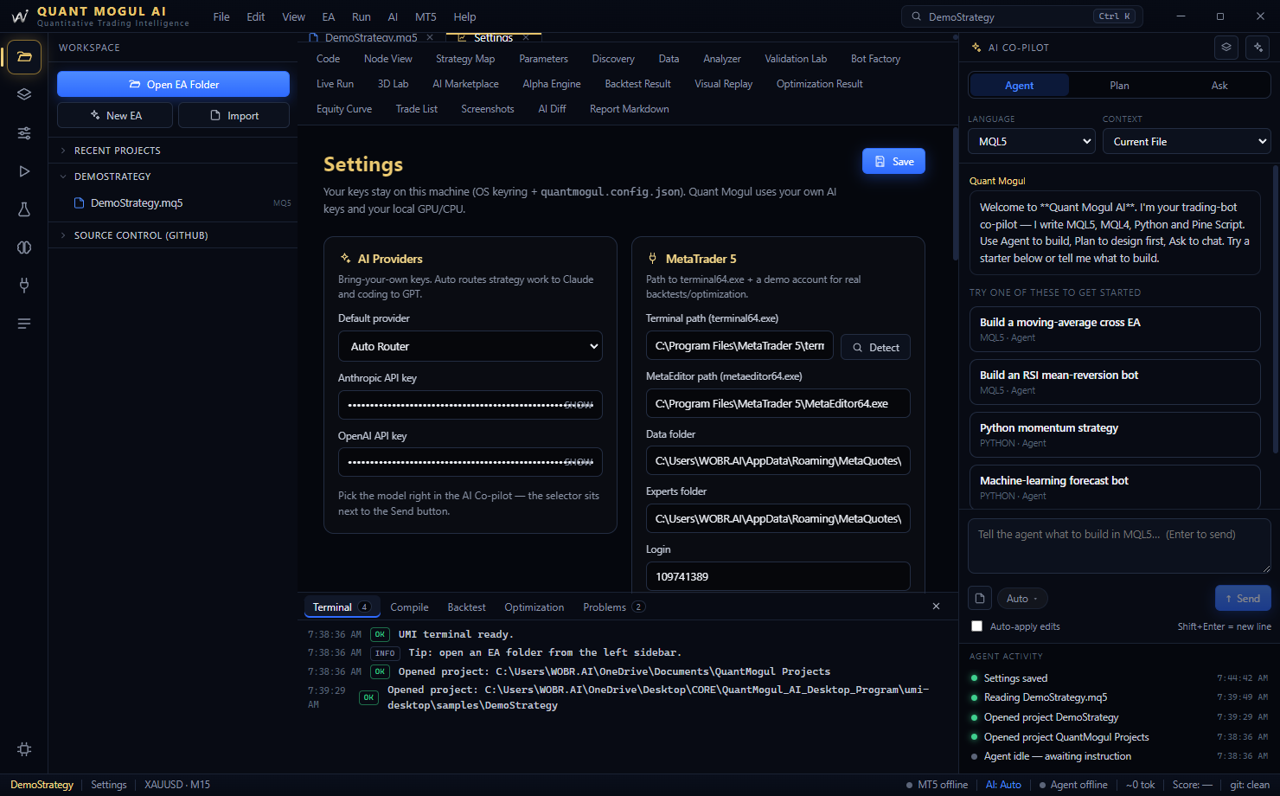Click the play/run icon in left sidebar
The width and height of the screenshot is (1280, 796).
[x=24, y=171]
